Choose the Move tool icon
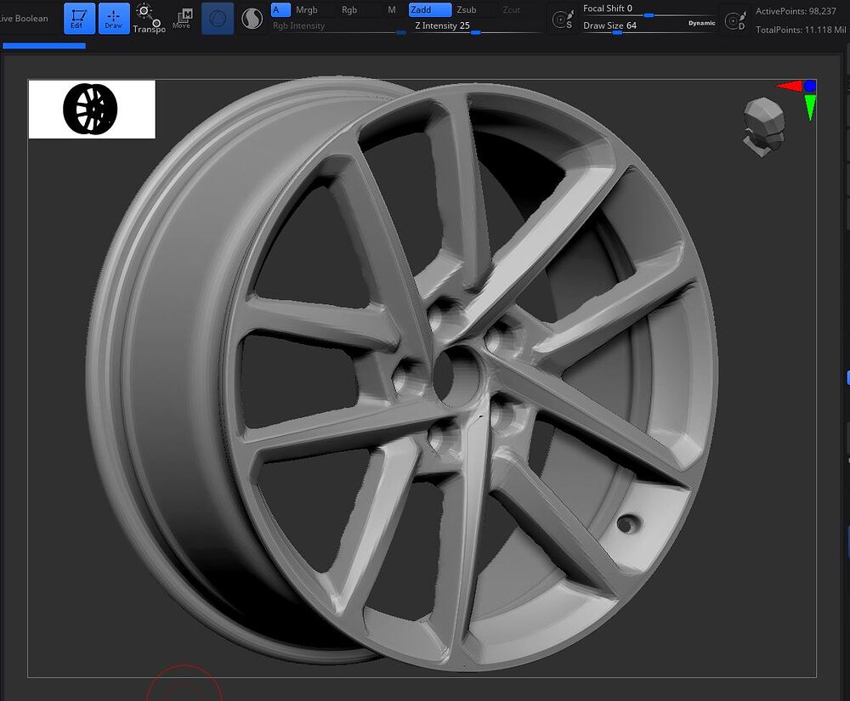The height and width of the screenshot is (701, 850). (x=182, y=19)
